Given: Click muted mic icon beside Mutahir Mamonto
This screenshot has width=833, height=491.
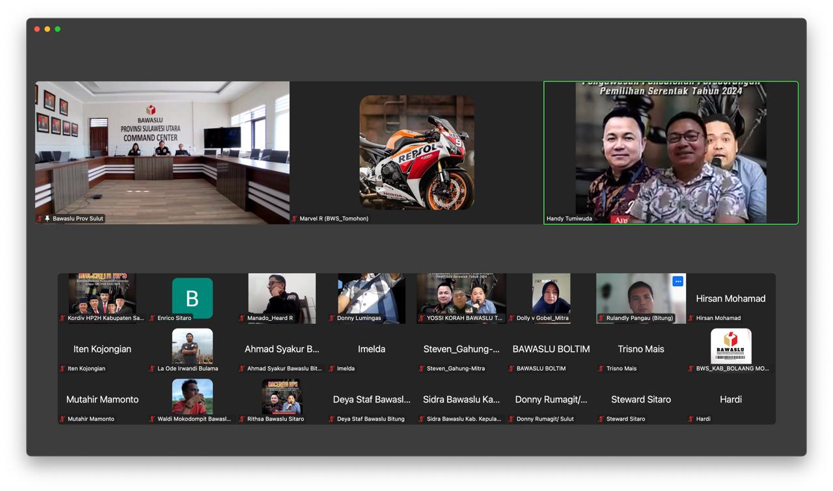Looking at the screenshot, I should tap(62, 419).
